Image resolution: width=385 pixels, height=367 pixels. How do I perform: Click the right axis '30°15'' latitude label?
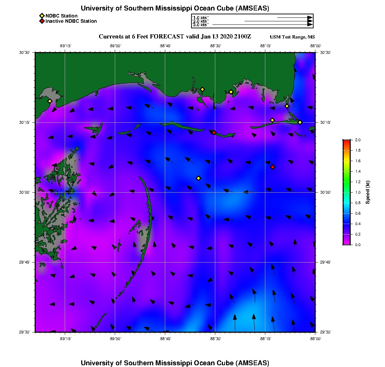(x=325, y=123)
